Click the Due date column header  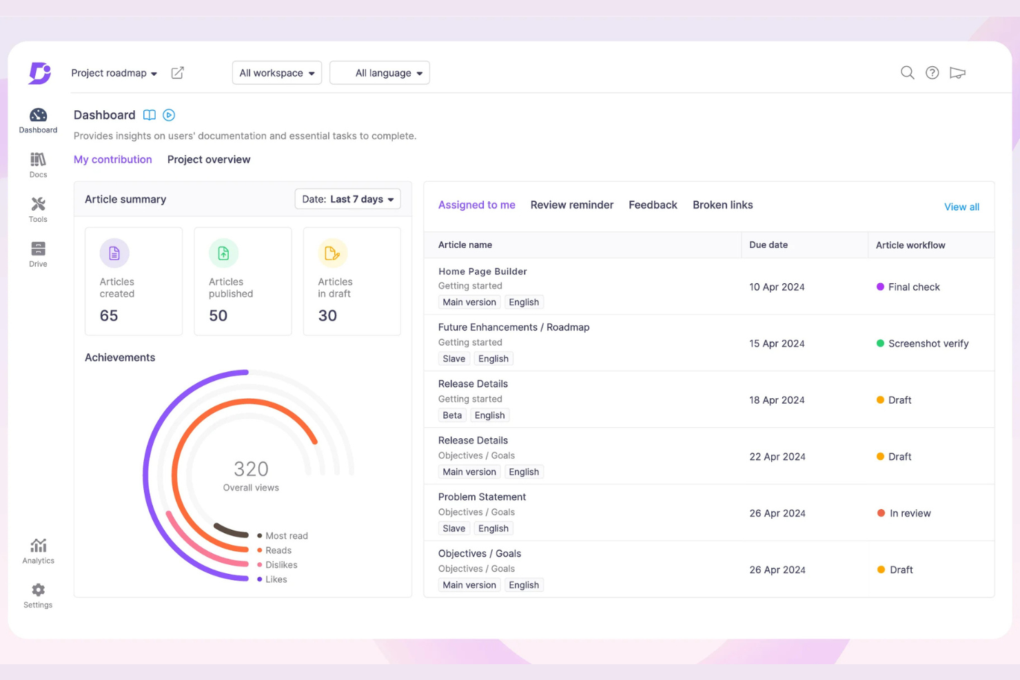768,245
